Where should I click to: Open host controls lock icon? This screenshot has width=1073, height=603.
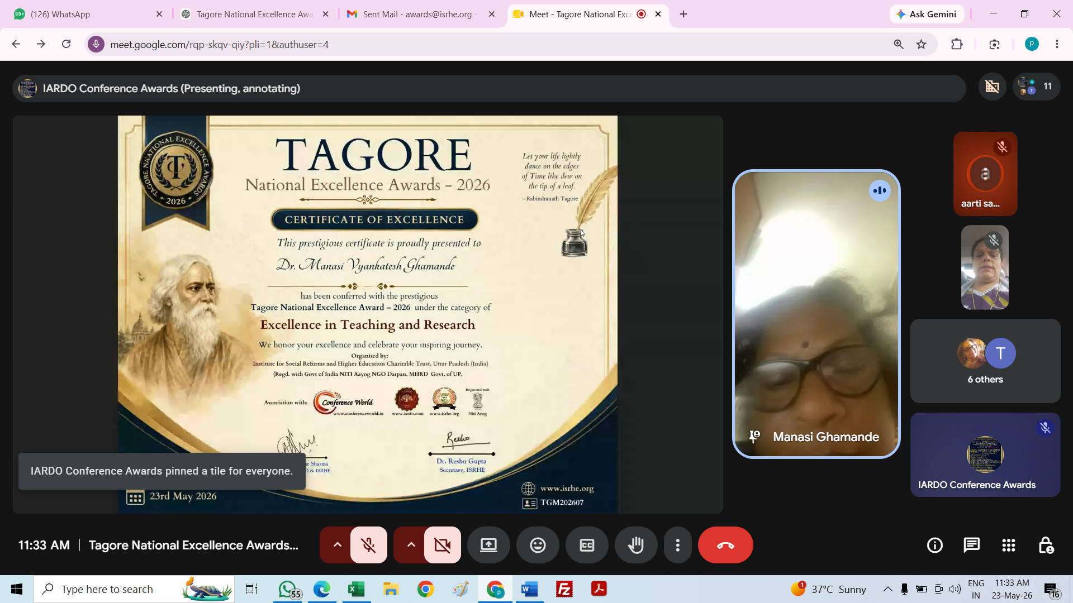tap(1046, 545)
